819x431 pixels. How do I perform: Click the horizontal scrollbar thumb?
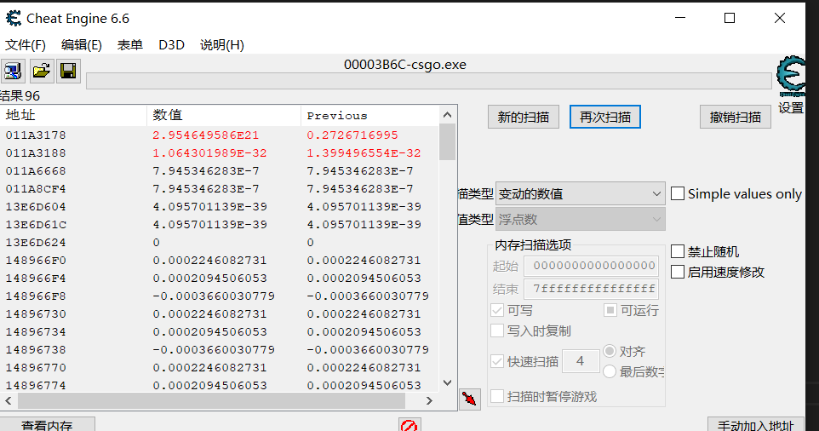(x=211, y=400)
